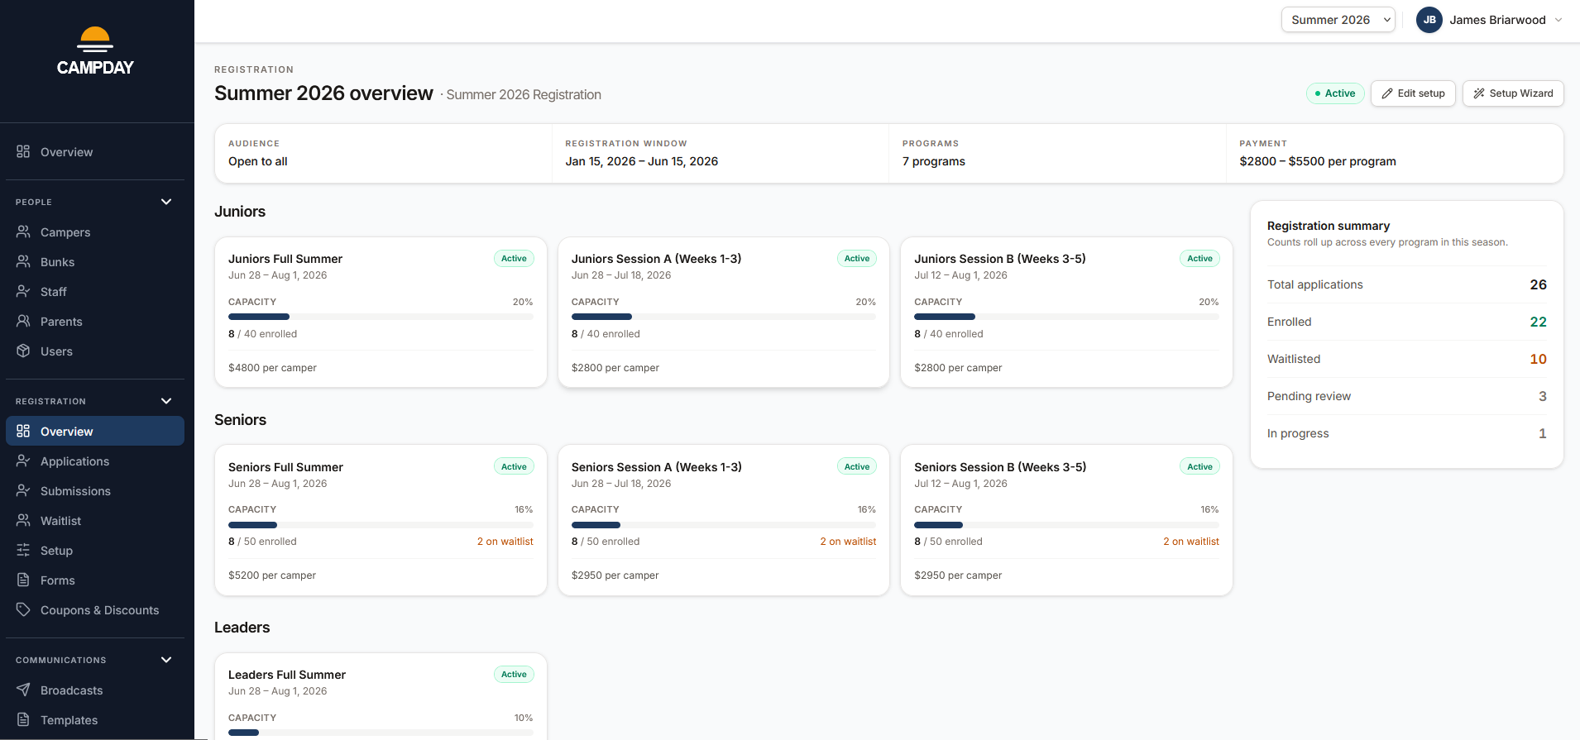
Task: Click the magic wand icon on Setup Wizard
Action: pos(1479,93)
